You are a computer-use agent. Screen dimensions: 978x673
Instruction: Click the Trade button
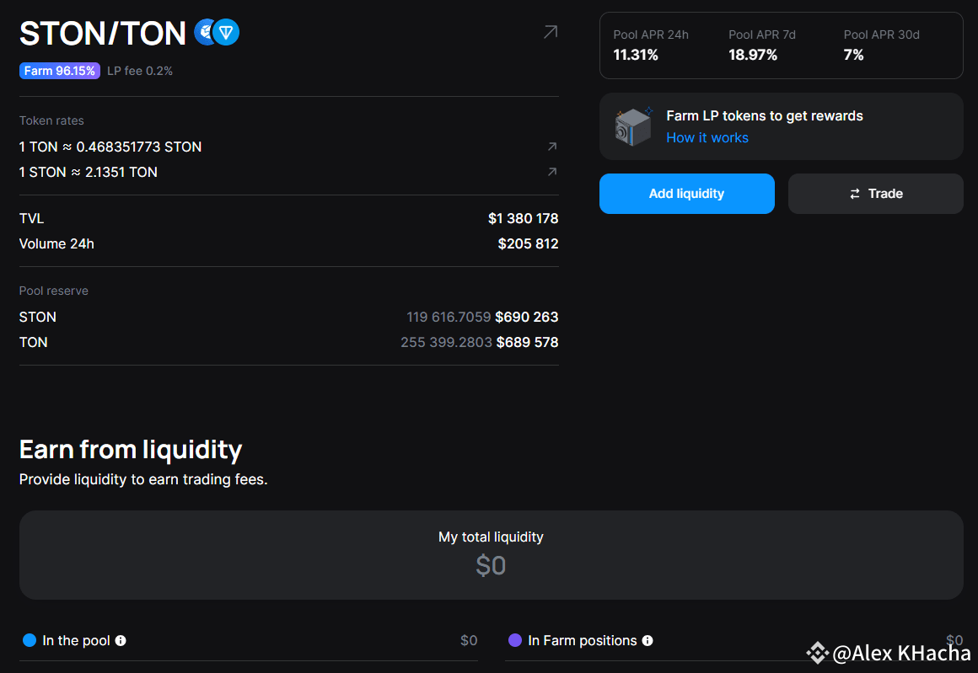(875, 194)
